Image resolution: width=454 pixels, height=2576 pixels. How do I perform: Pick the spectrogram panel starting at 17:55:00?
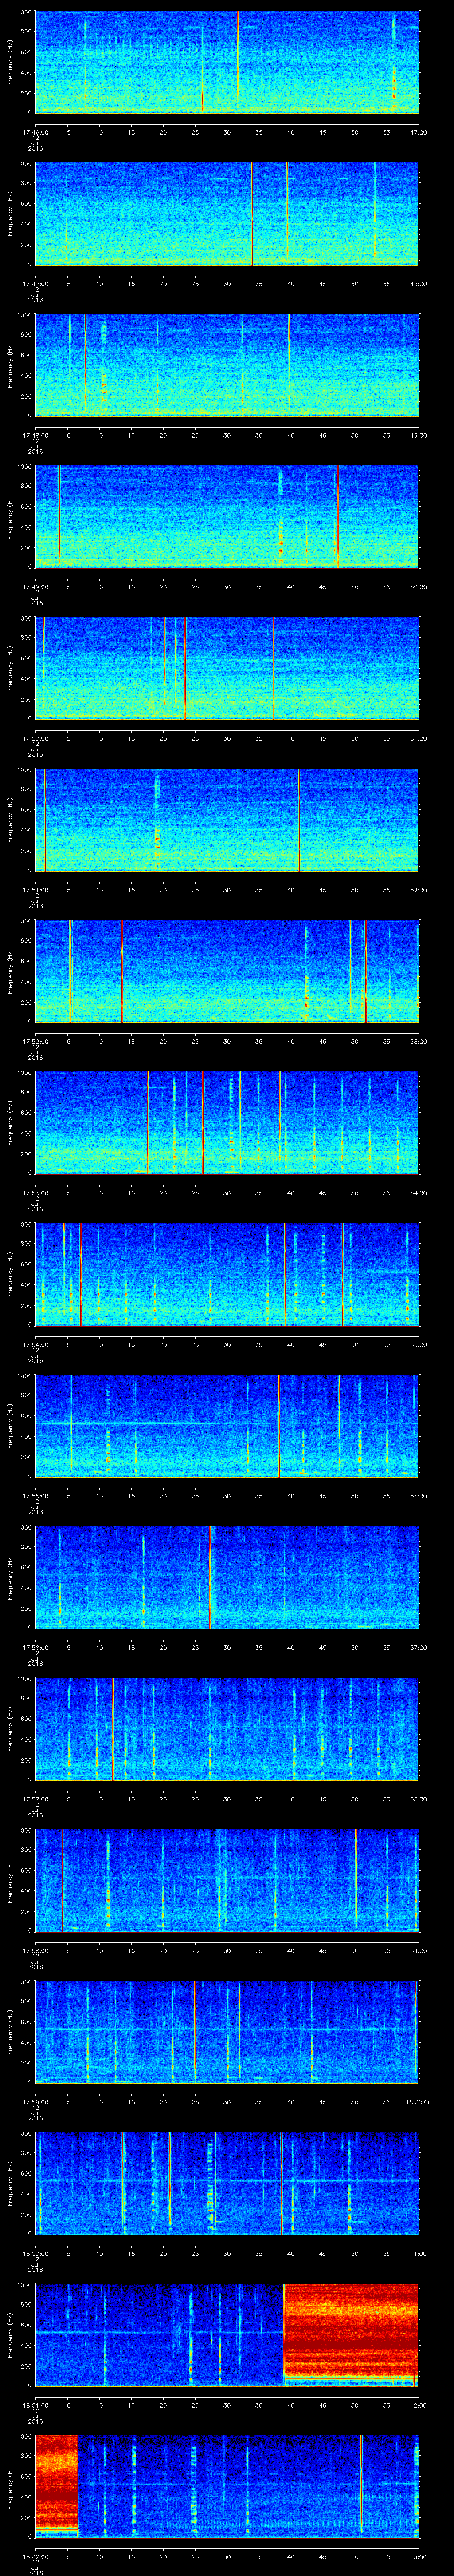click(227, 1426)
